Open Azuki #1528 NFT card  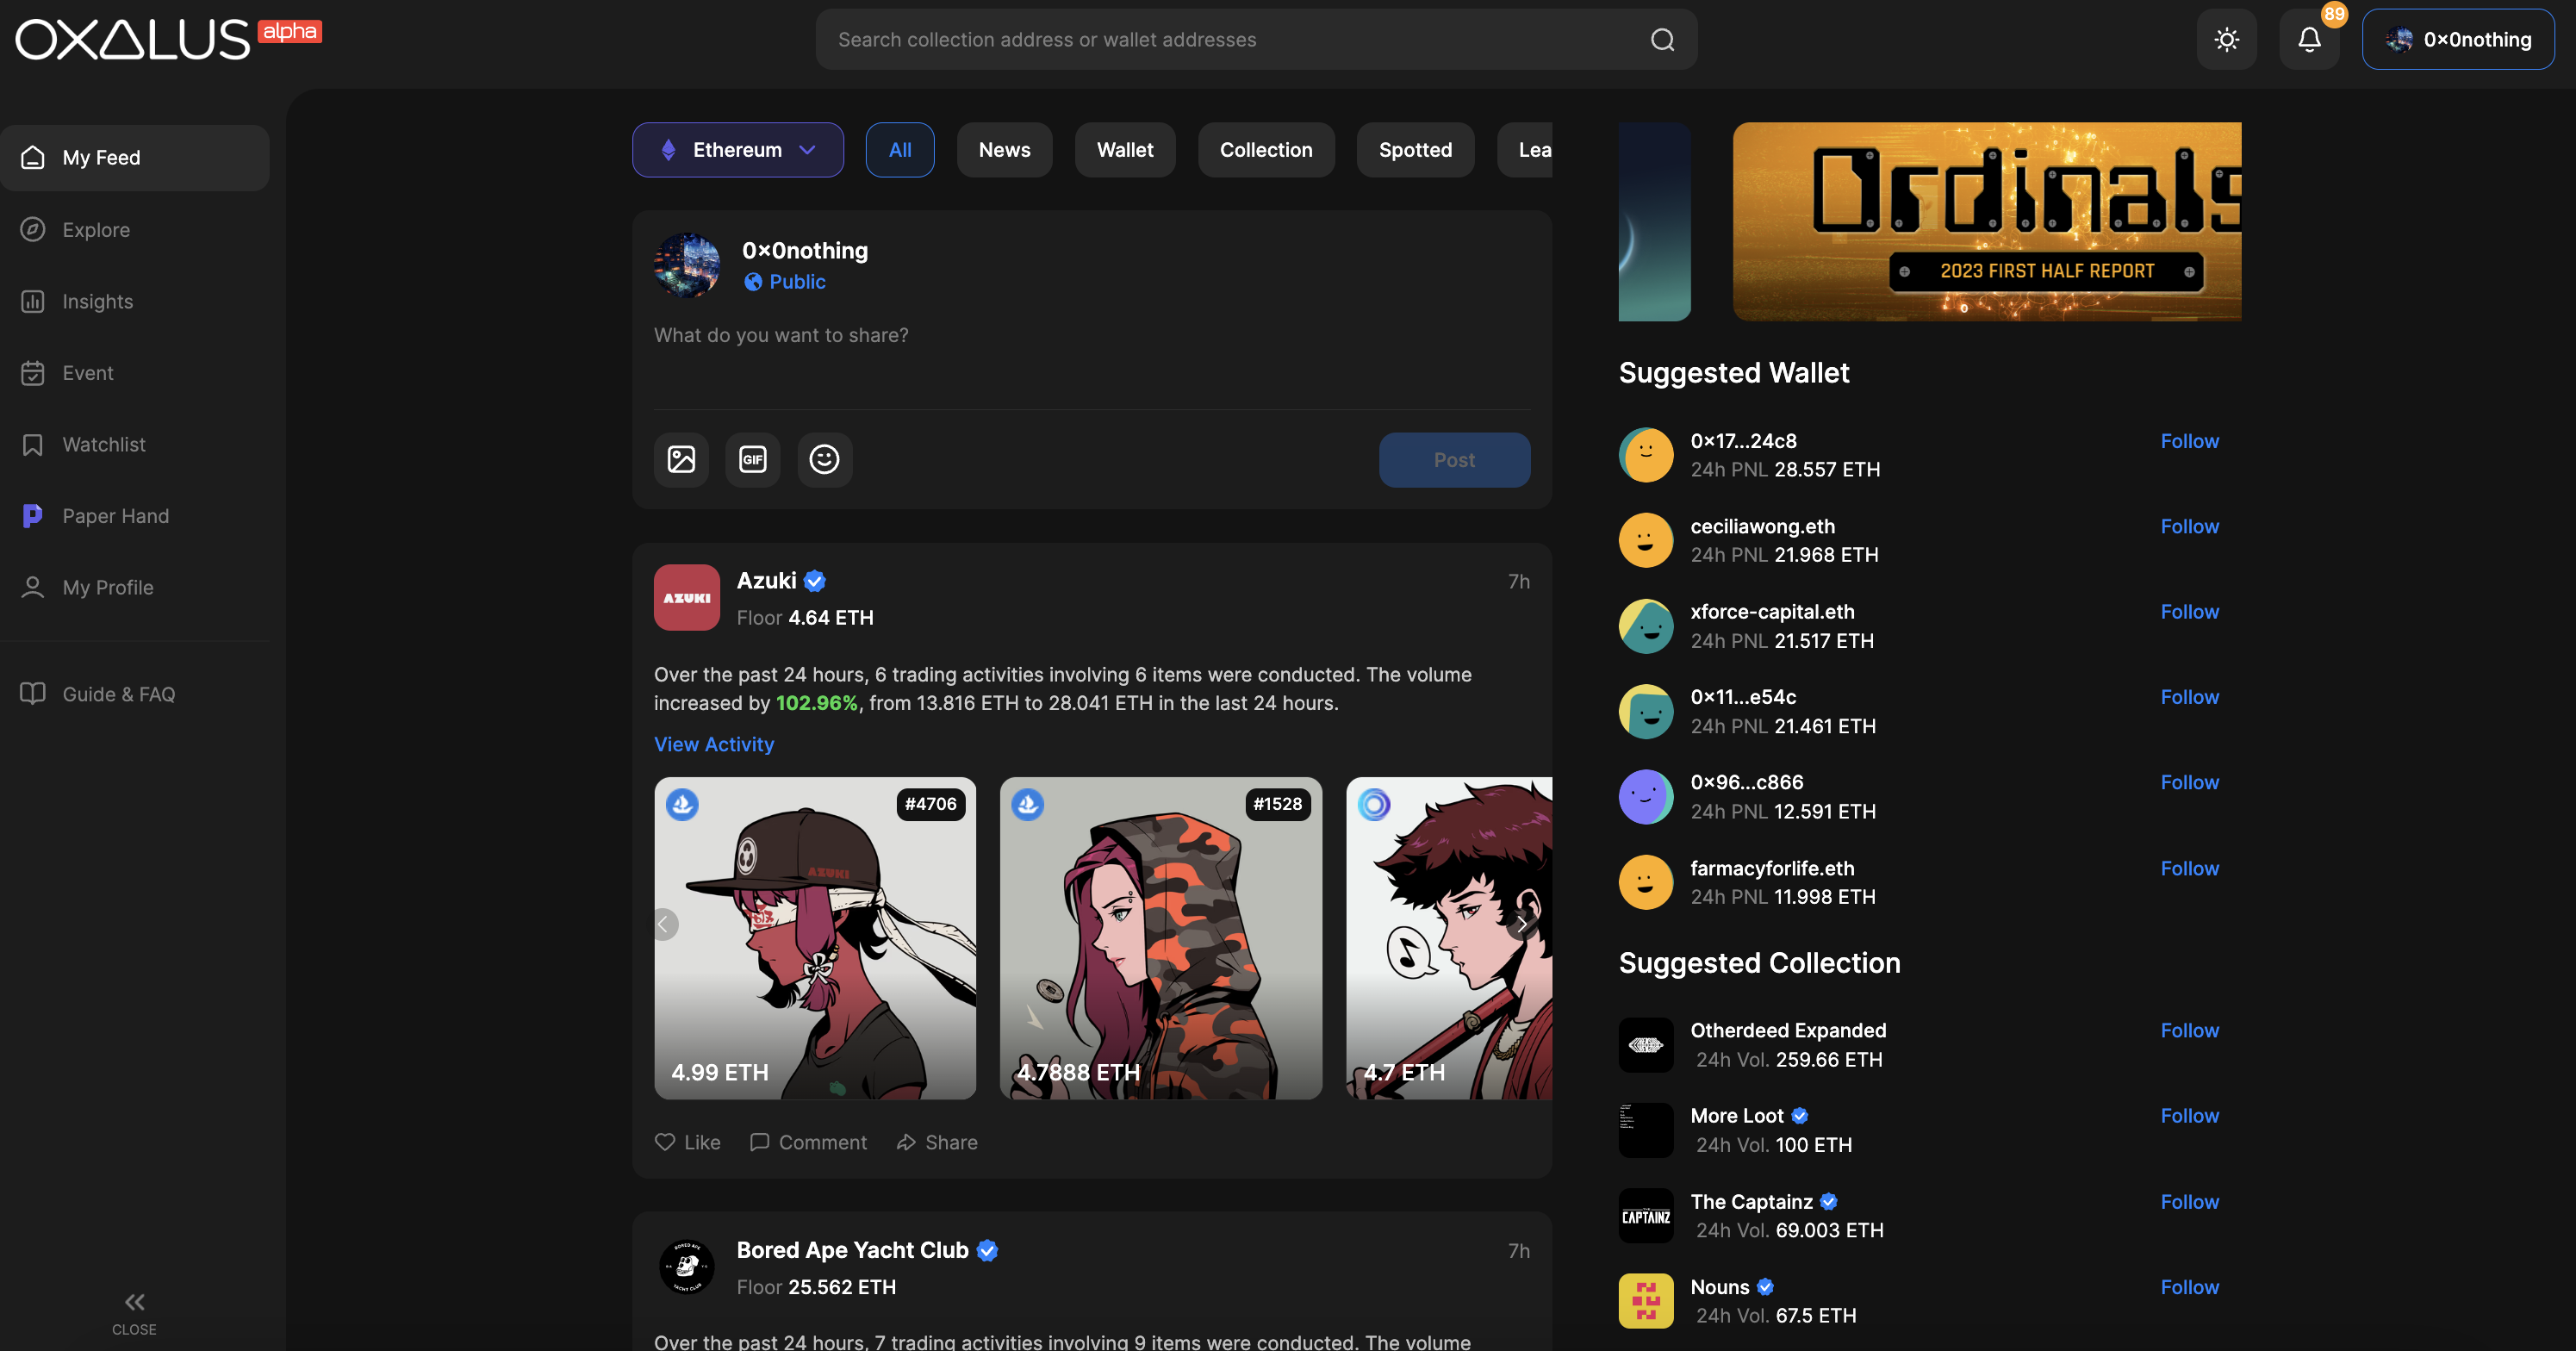tap(1160, 939)
